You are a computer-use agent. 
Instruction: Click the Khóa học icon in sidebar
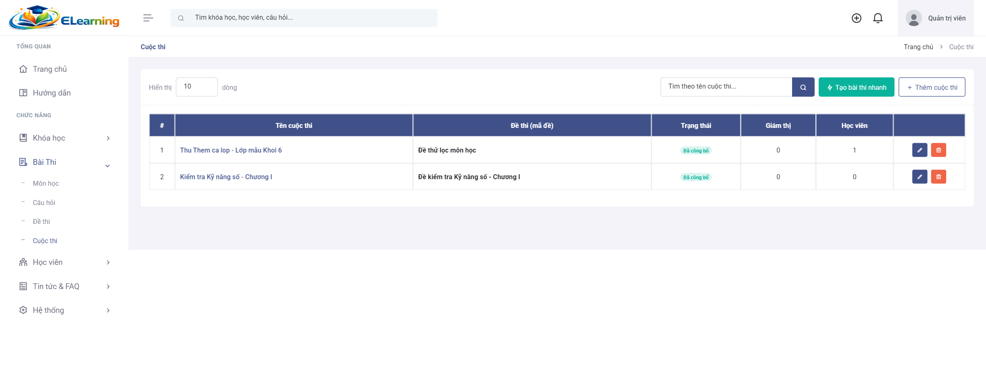tap(23, 138)
